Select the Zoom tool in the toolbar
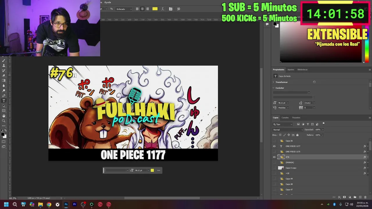The image size is (372, 209). point(4,121)
